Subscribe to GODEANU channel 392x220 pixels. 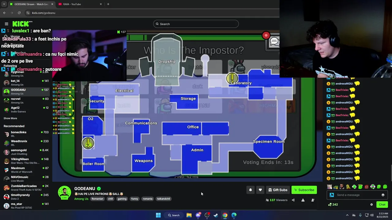point(304,190)
